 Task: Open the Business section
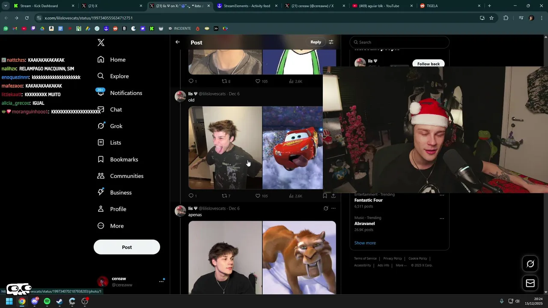[x=114, y=192]
